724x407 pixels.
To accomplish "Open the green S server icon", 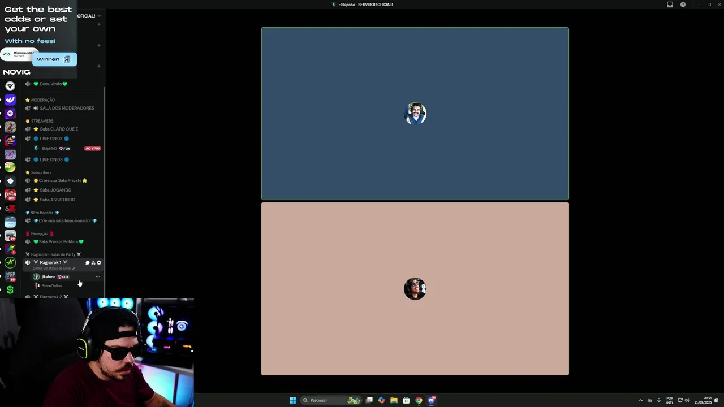I will 10,290.
